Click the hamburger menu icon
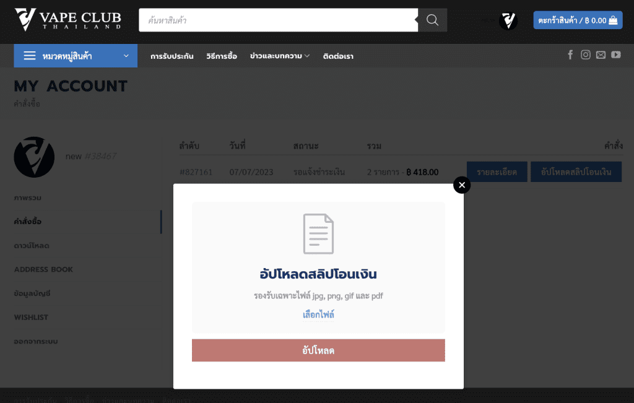The height and width of the screenshot is (403, 634). click(x=29, y=55)
